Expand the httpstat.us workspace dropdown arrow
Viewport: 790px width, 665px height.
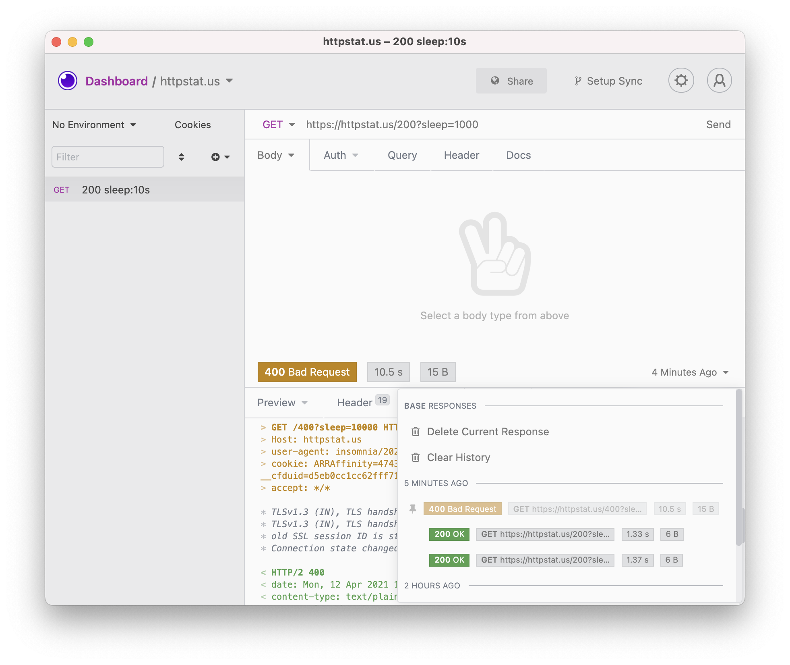tap(230, 81)
